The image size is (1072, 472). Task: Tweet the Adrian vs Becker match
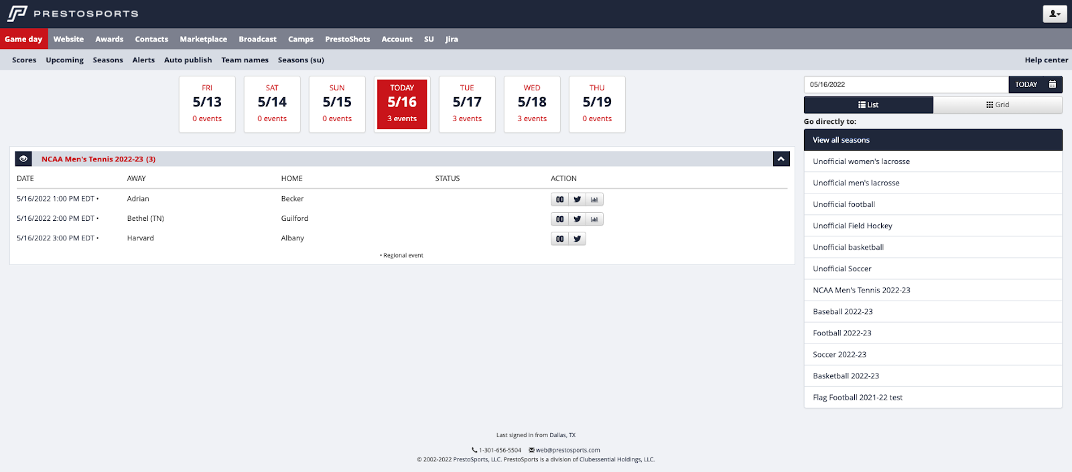coord(577,200)
